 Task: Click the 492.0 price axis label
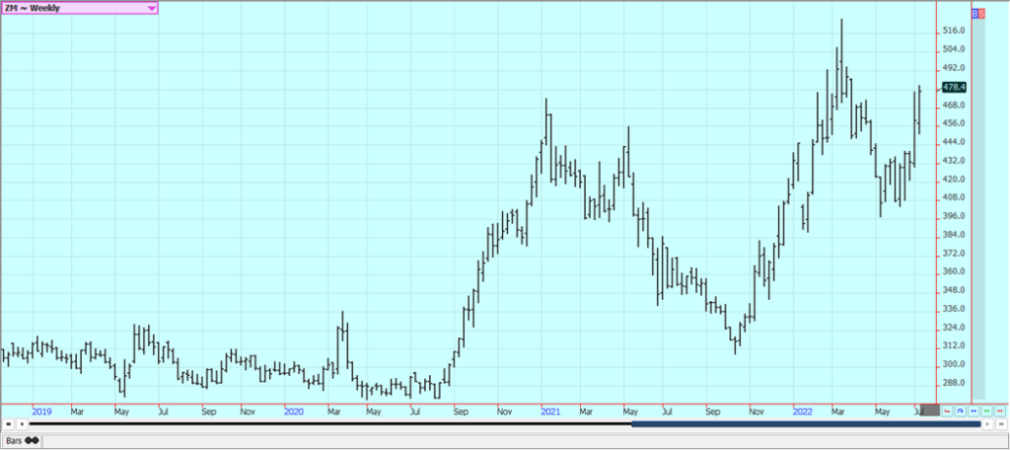point(953,68)
